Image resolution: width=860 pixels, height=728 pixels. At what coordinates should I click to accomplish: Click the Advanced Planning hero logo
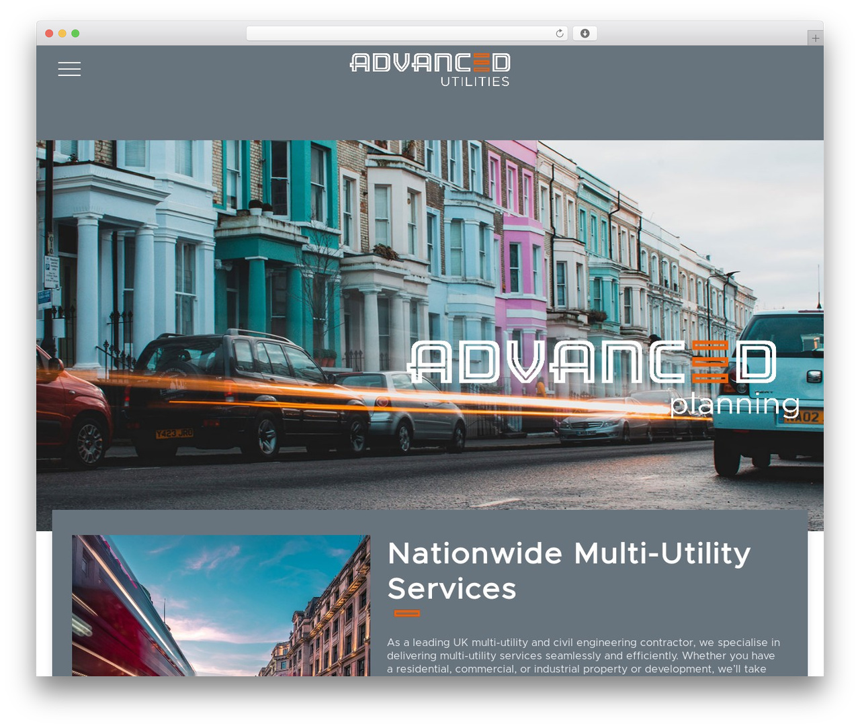coord(604,379)
